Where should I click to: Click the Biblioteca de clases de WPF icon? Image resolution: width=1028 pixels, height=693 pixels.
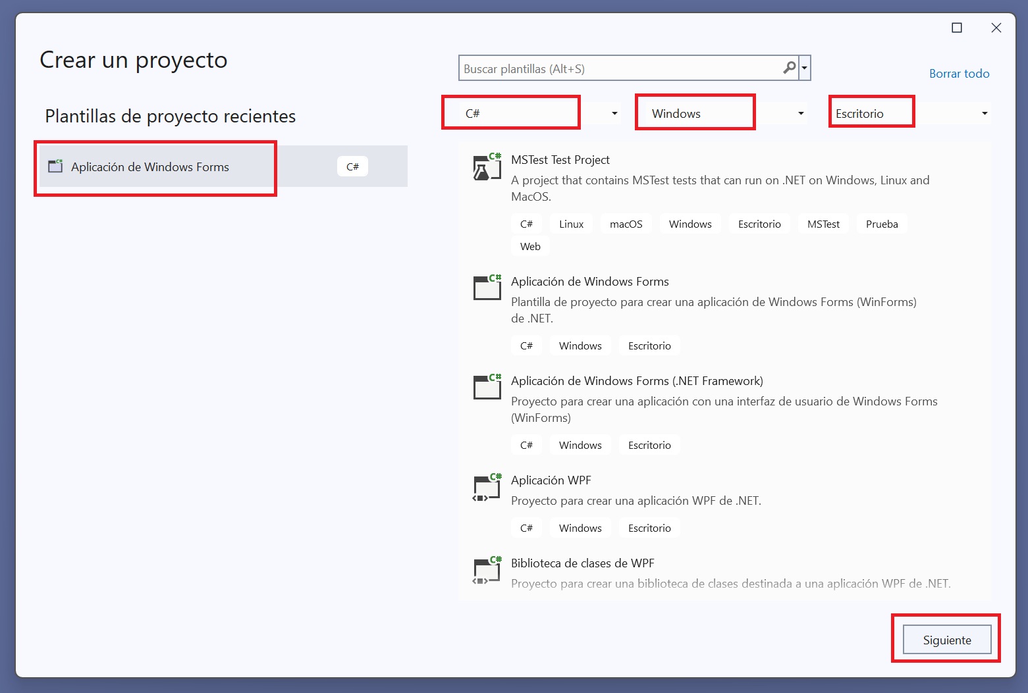[487, 571]
